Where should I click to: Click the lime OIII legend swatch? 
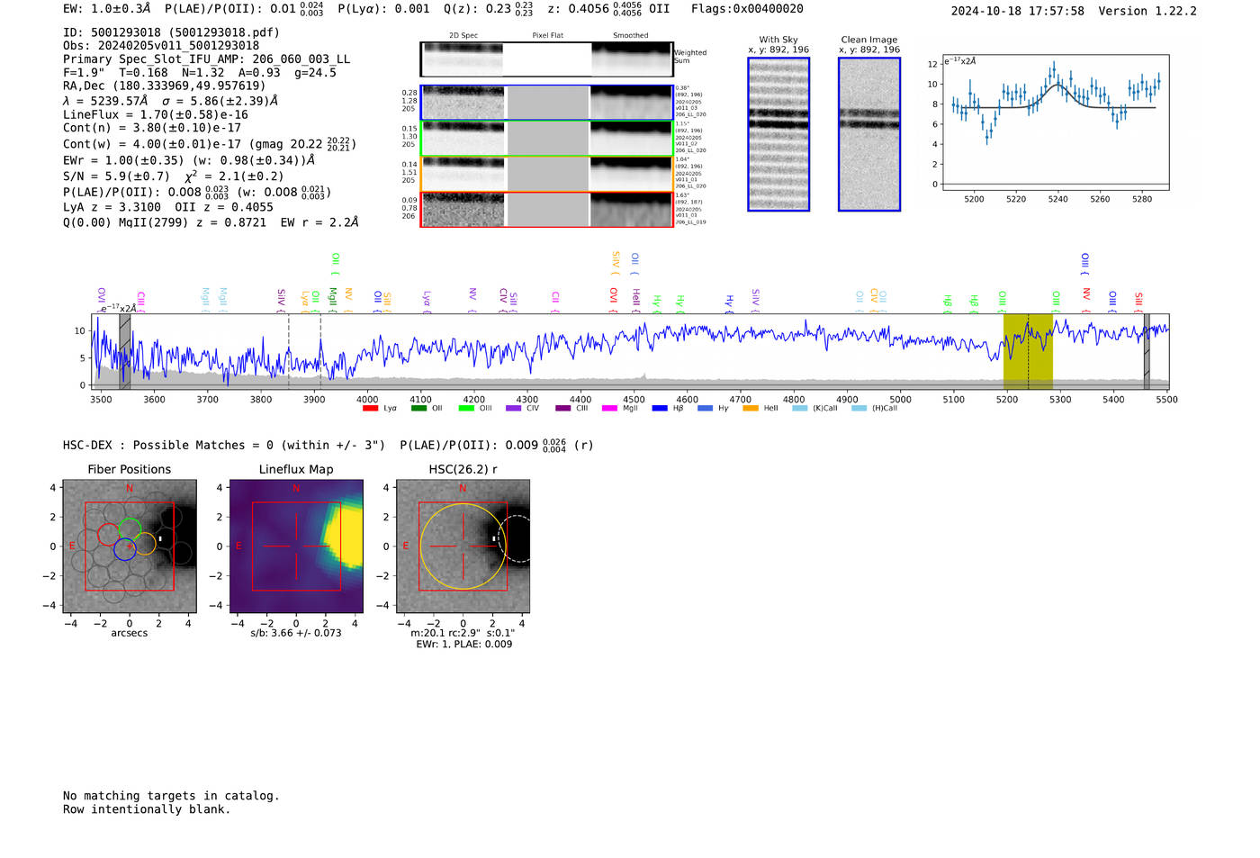(x=466, y=408)
